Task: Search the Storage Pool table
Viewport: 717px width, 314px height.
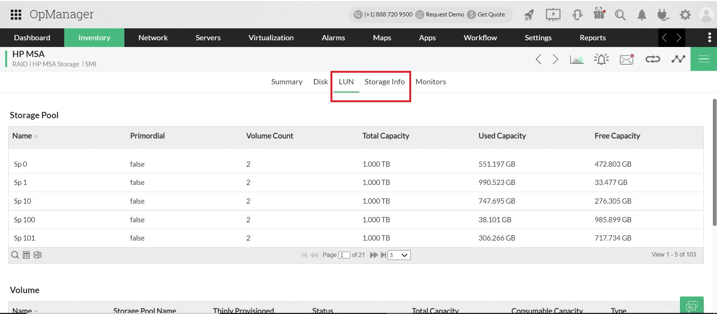Action: tap(15, 255)
